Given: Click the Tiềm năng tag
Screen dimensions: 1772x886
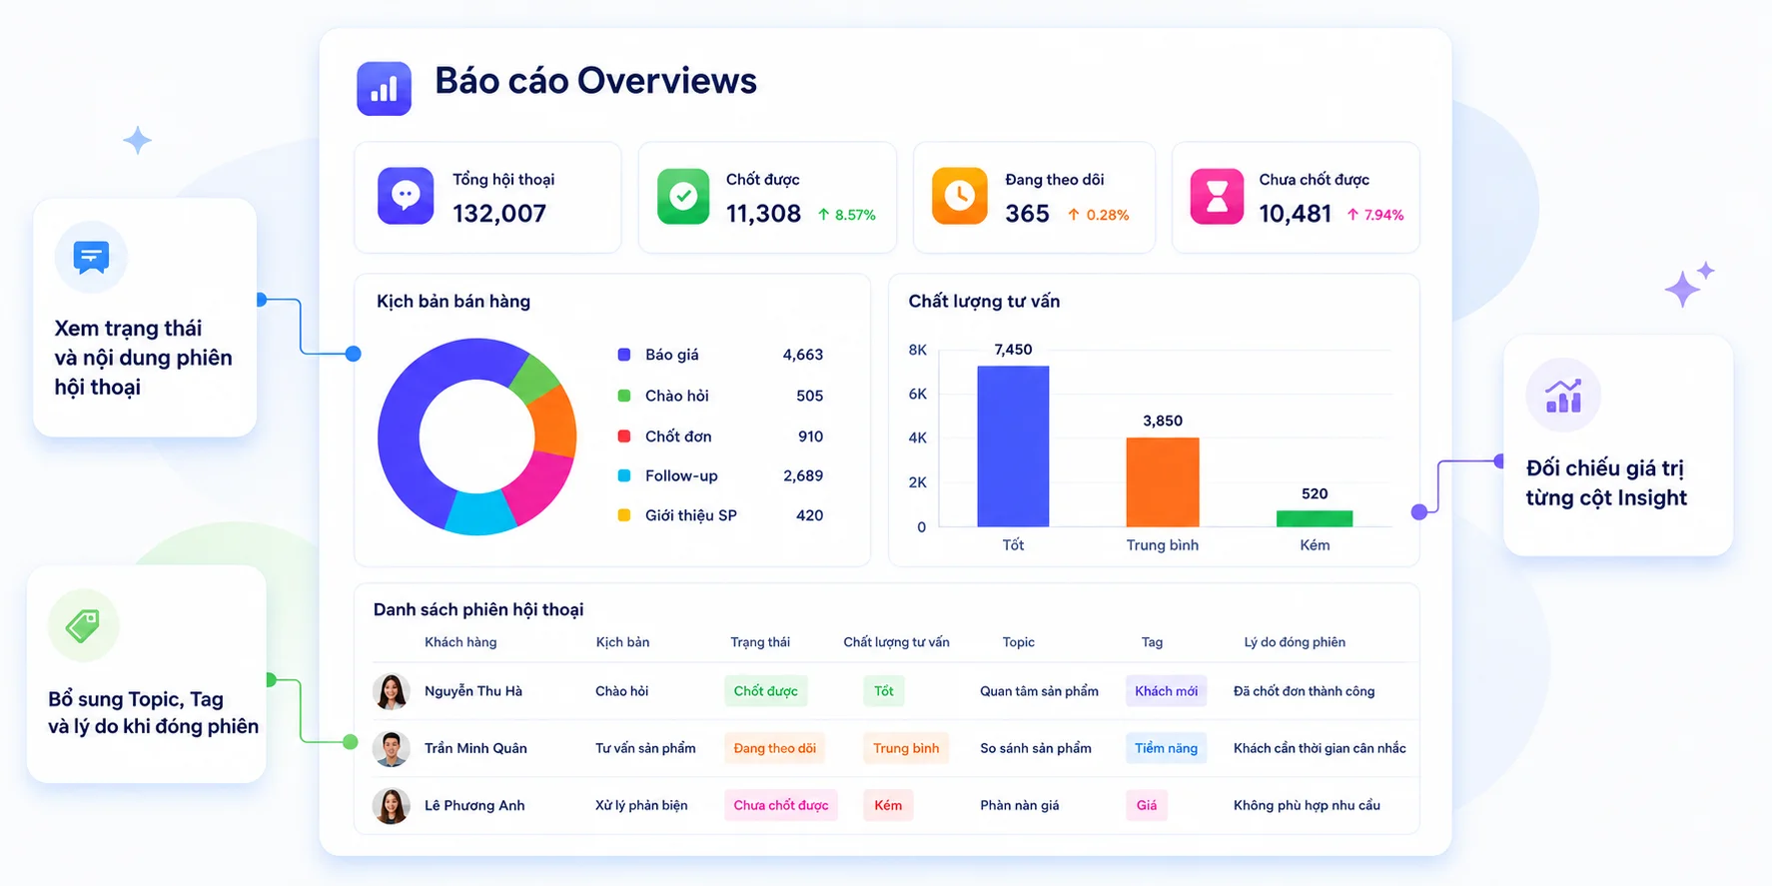Looking at the screenshot, I should (1166, 748).
